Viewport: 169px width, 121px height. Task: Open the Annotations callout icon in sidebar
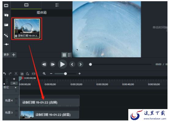(6, 15)
